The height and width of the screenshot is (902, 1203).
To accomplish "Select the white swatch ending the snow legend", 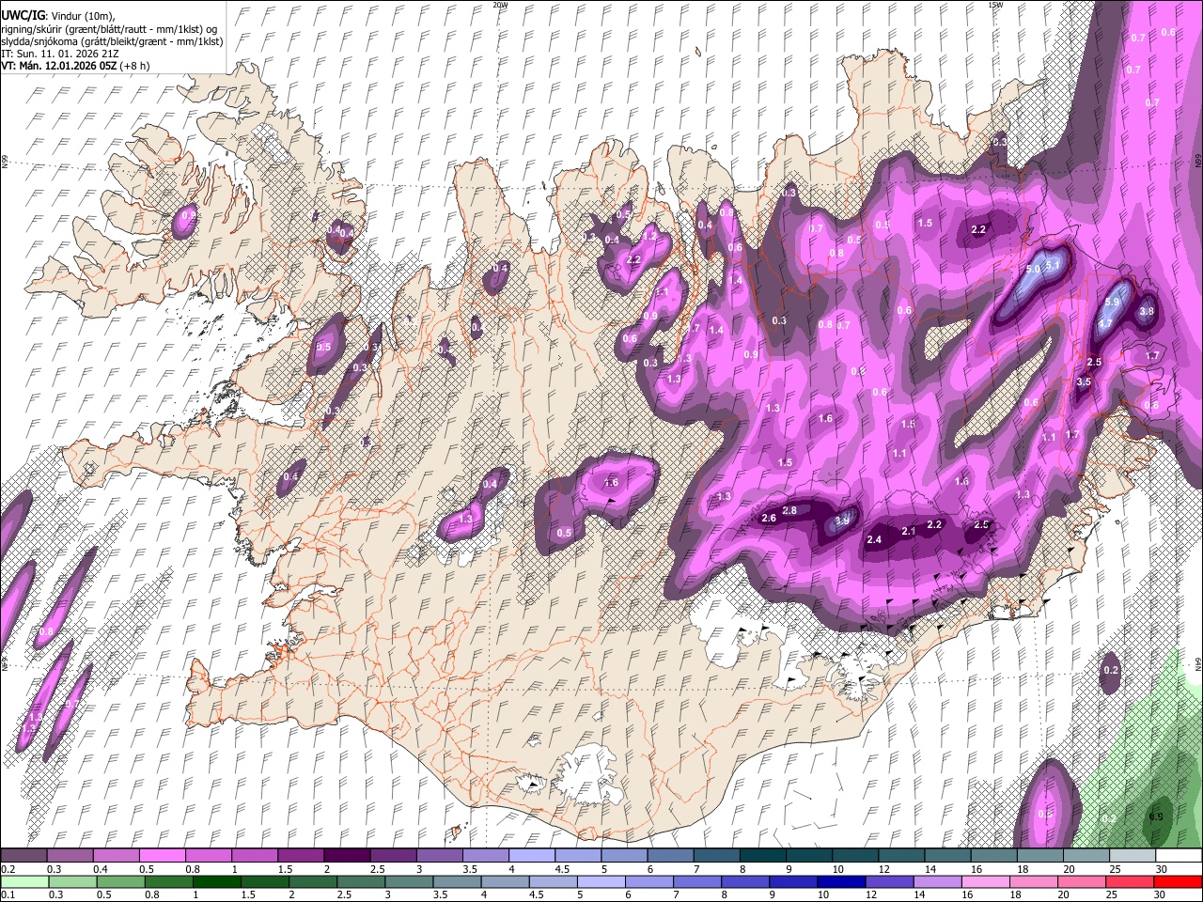I will tap(1179, 855).
